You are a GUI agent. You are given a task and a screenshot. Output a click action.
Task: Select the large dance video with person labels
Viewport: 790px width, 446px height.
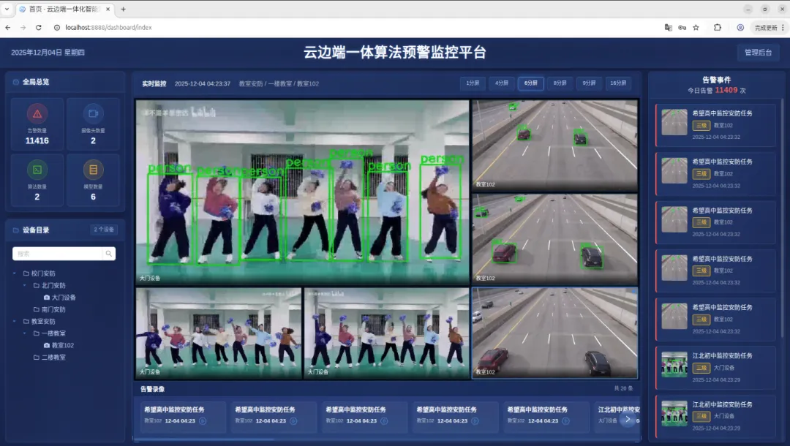point(302,192)
